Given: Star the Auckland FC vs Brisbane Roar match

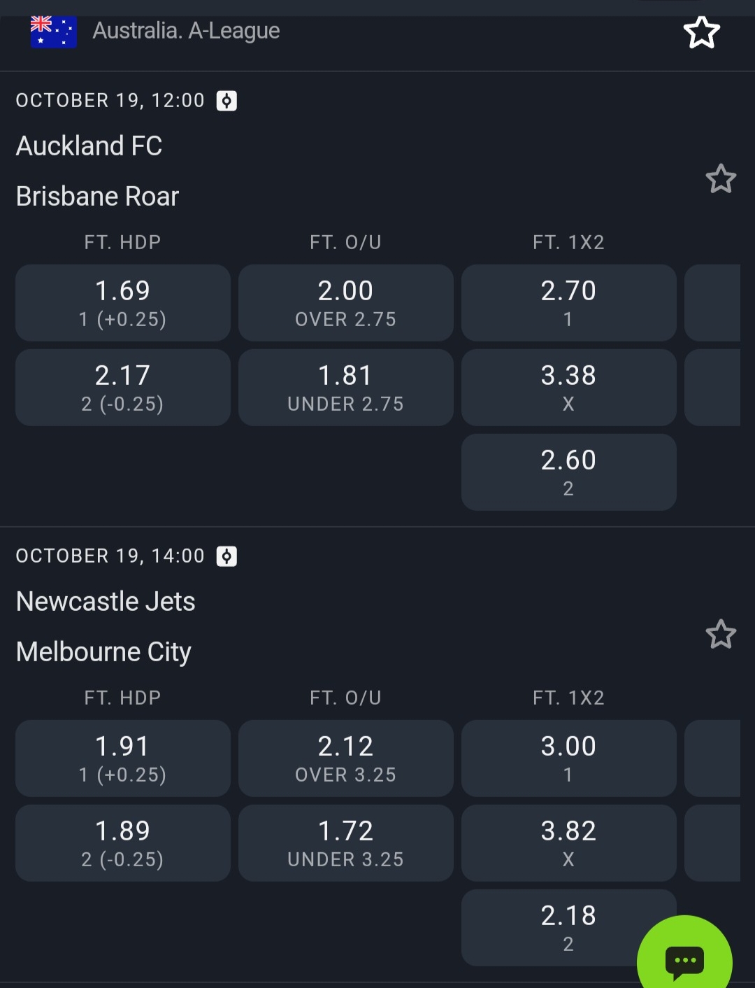Looking at the screenshot, I should (x=721, y=179).
